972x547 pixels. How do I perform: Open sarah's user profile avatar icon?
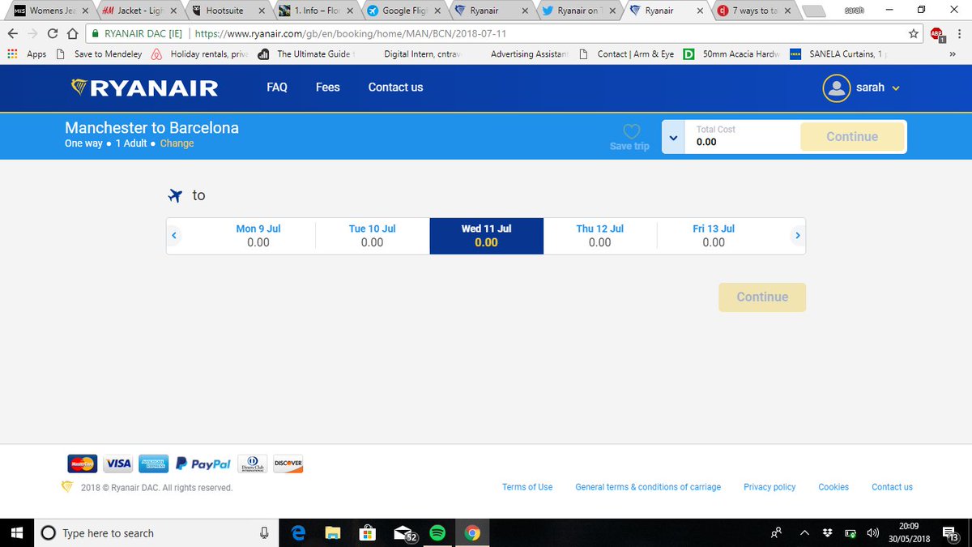click(x=836, y=88)
